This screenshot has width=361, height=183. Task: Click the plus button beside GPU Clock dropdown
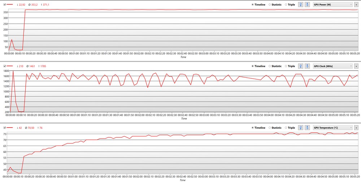(x=356, y=66)
